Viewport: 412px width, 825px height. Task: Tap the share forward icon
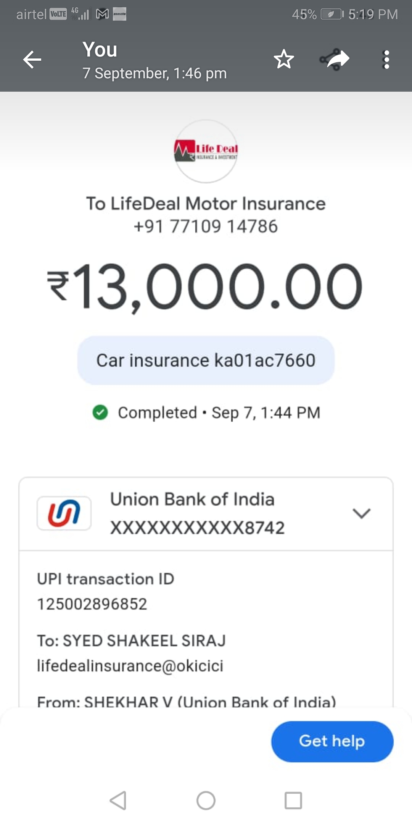pyautogui.click(x=335, y=59)
